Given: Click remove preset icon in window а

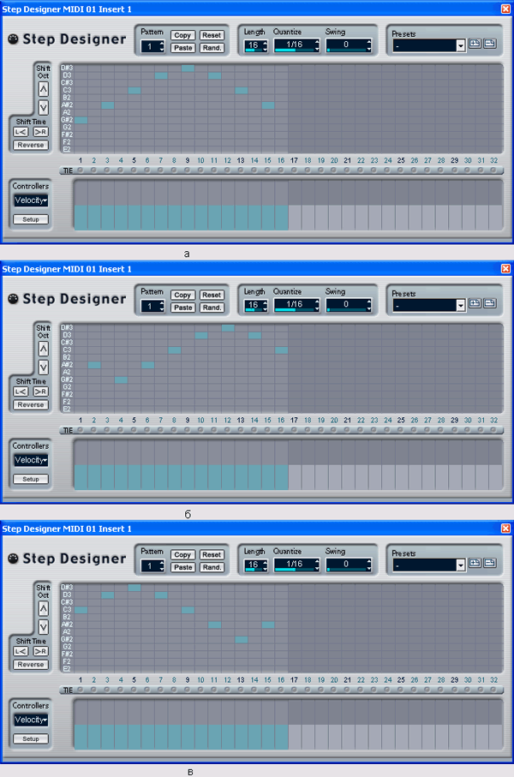Looking at the screenshot, I should click(x=490, y=44).
